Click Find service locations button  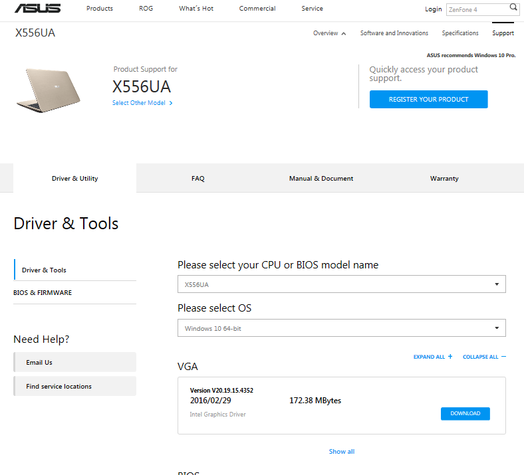(x=75, y=386)
